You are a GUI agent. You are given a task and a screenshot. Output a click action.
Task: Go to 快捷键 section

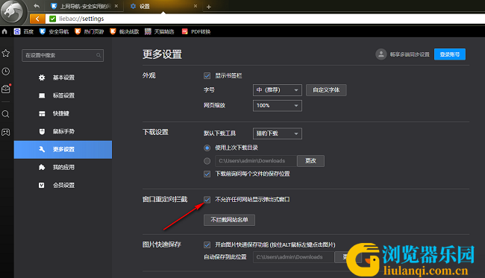tap(63, 113)
